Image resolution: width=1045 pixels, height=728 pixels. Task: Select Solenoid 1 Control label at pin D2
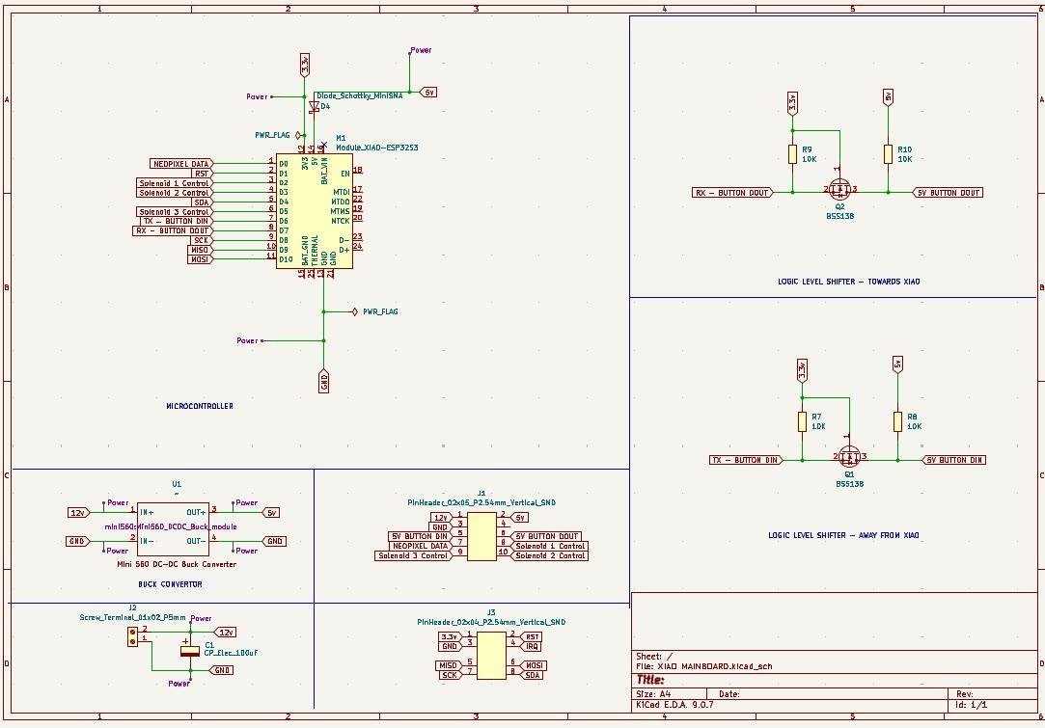click(175, 183)
